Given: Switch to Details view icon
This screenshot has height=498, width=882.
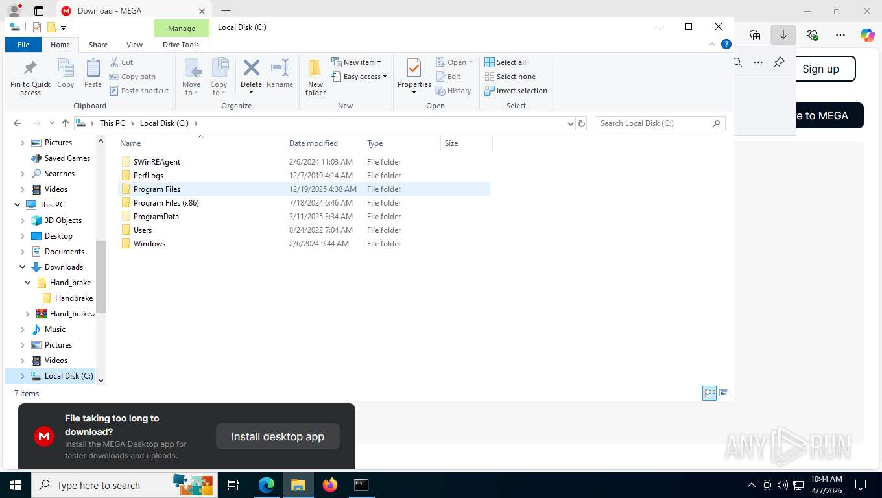Looking at the screenshot, I should [709, 393].
